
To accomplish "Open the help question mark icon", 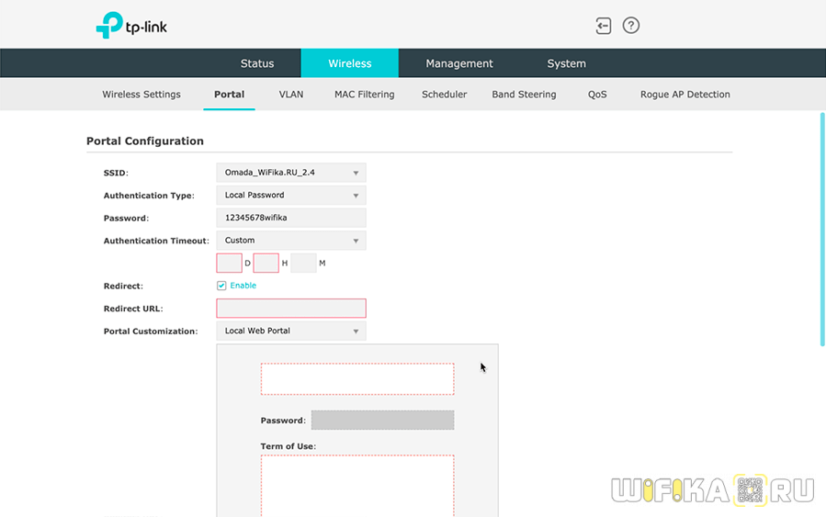I will [631, 26].
